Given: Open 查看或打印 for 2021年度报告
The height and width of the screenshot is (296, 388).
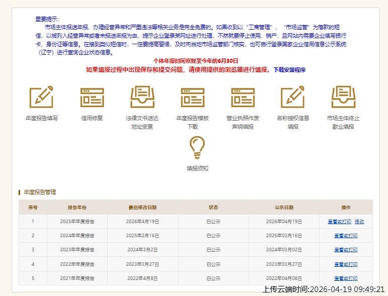Looking at the screenshot, I should pyautogui.click(x=346, y=278).
